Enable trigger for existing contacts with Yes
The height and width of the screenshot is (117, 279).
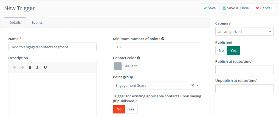point(131,109)
